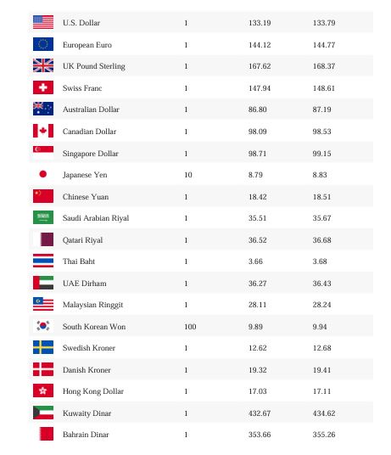Click the Bahrain Dinar currency name
Image resolution: width=391 pixels, height=455 pixels.
click(86, 435)
